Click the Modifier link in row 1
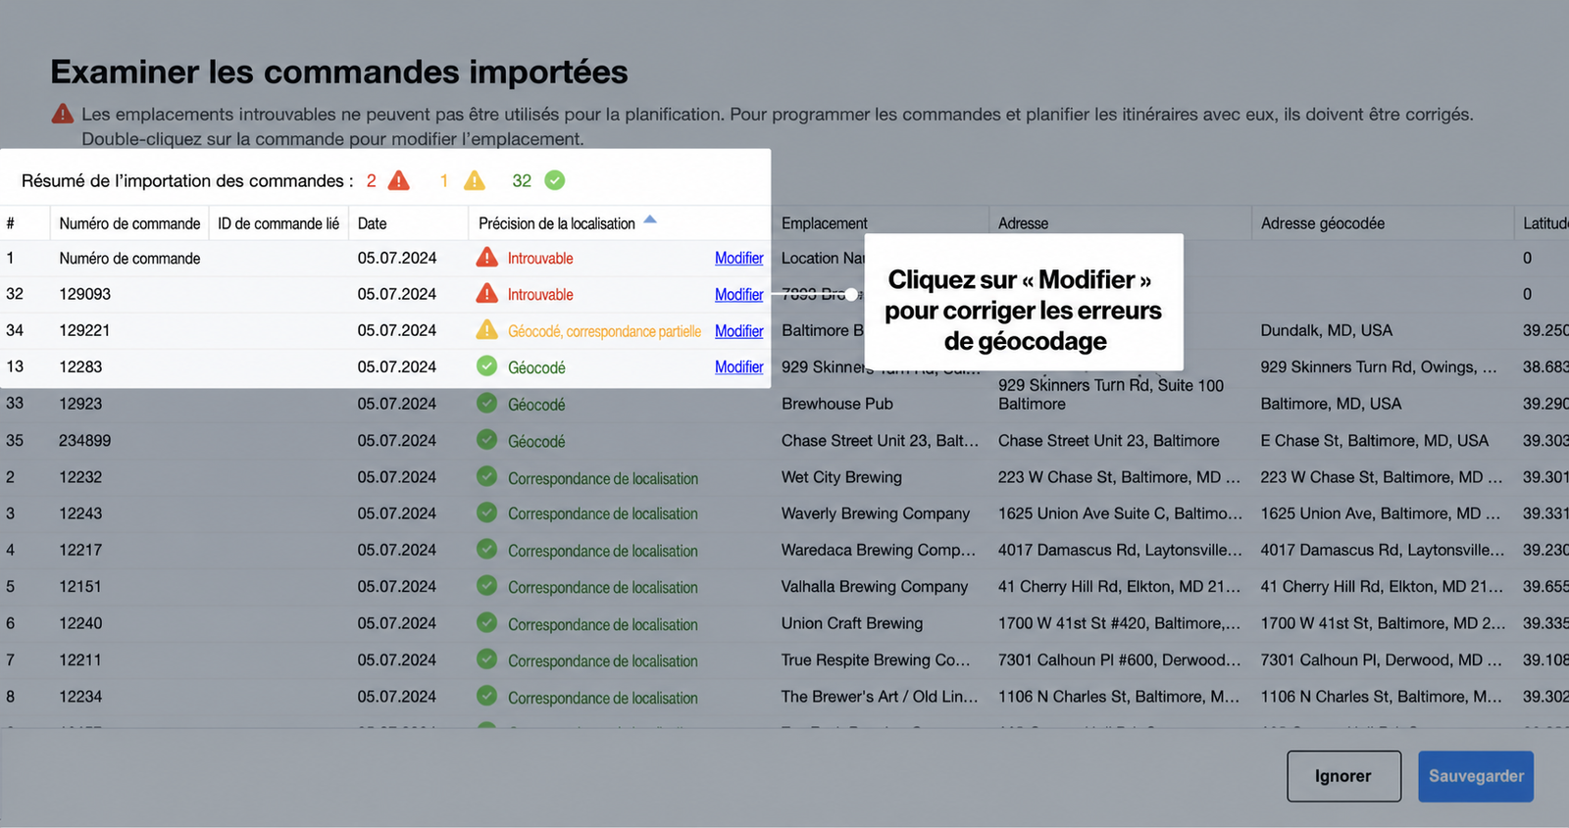 [x=738, y=258]
